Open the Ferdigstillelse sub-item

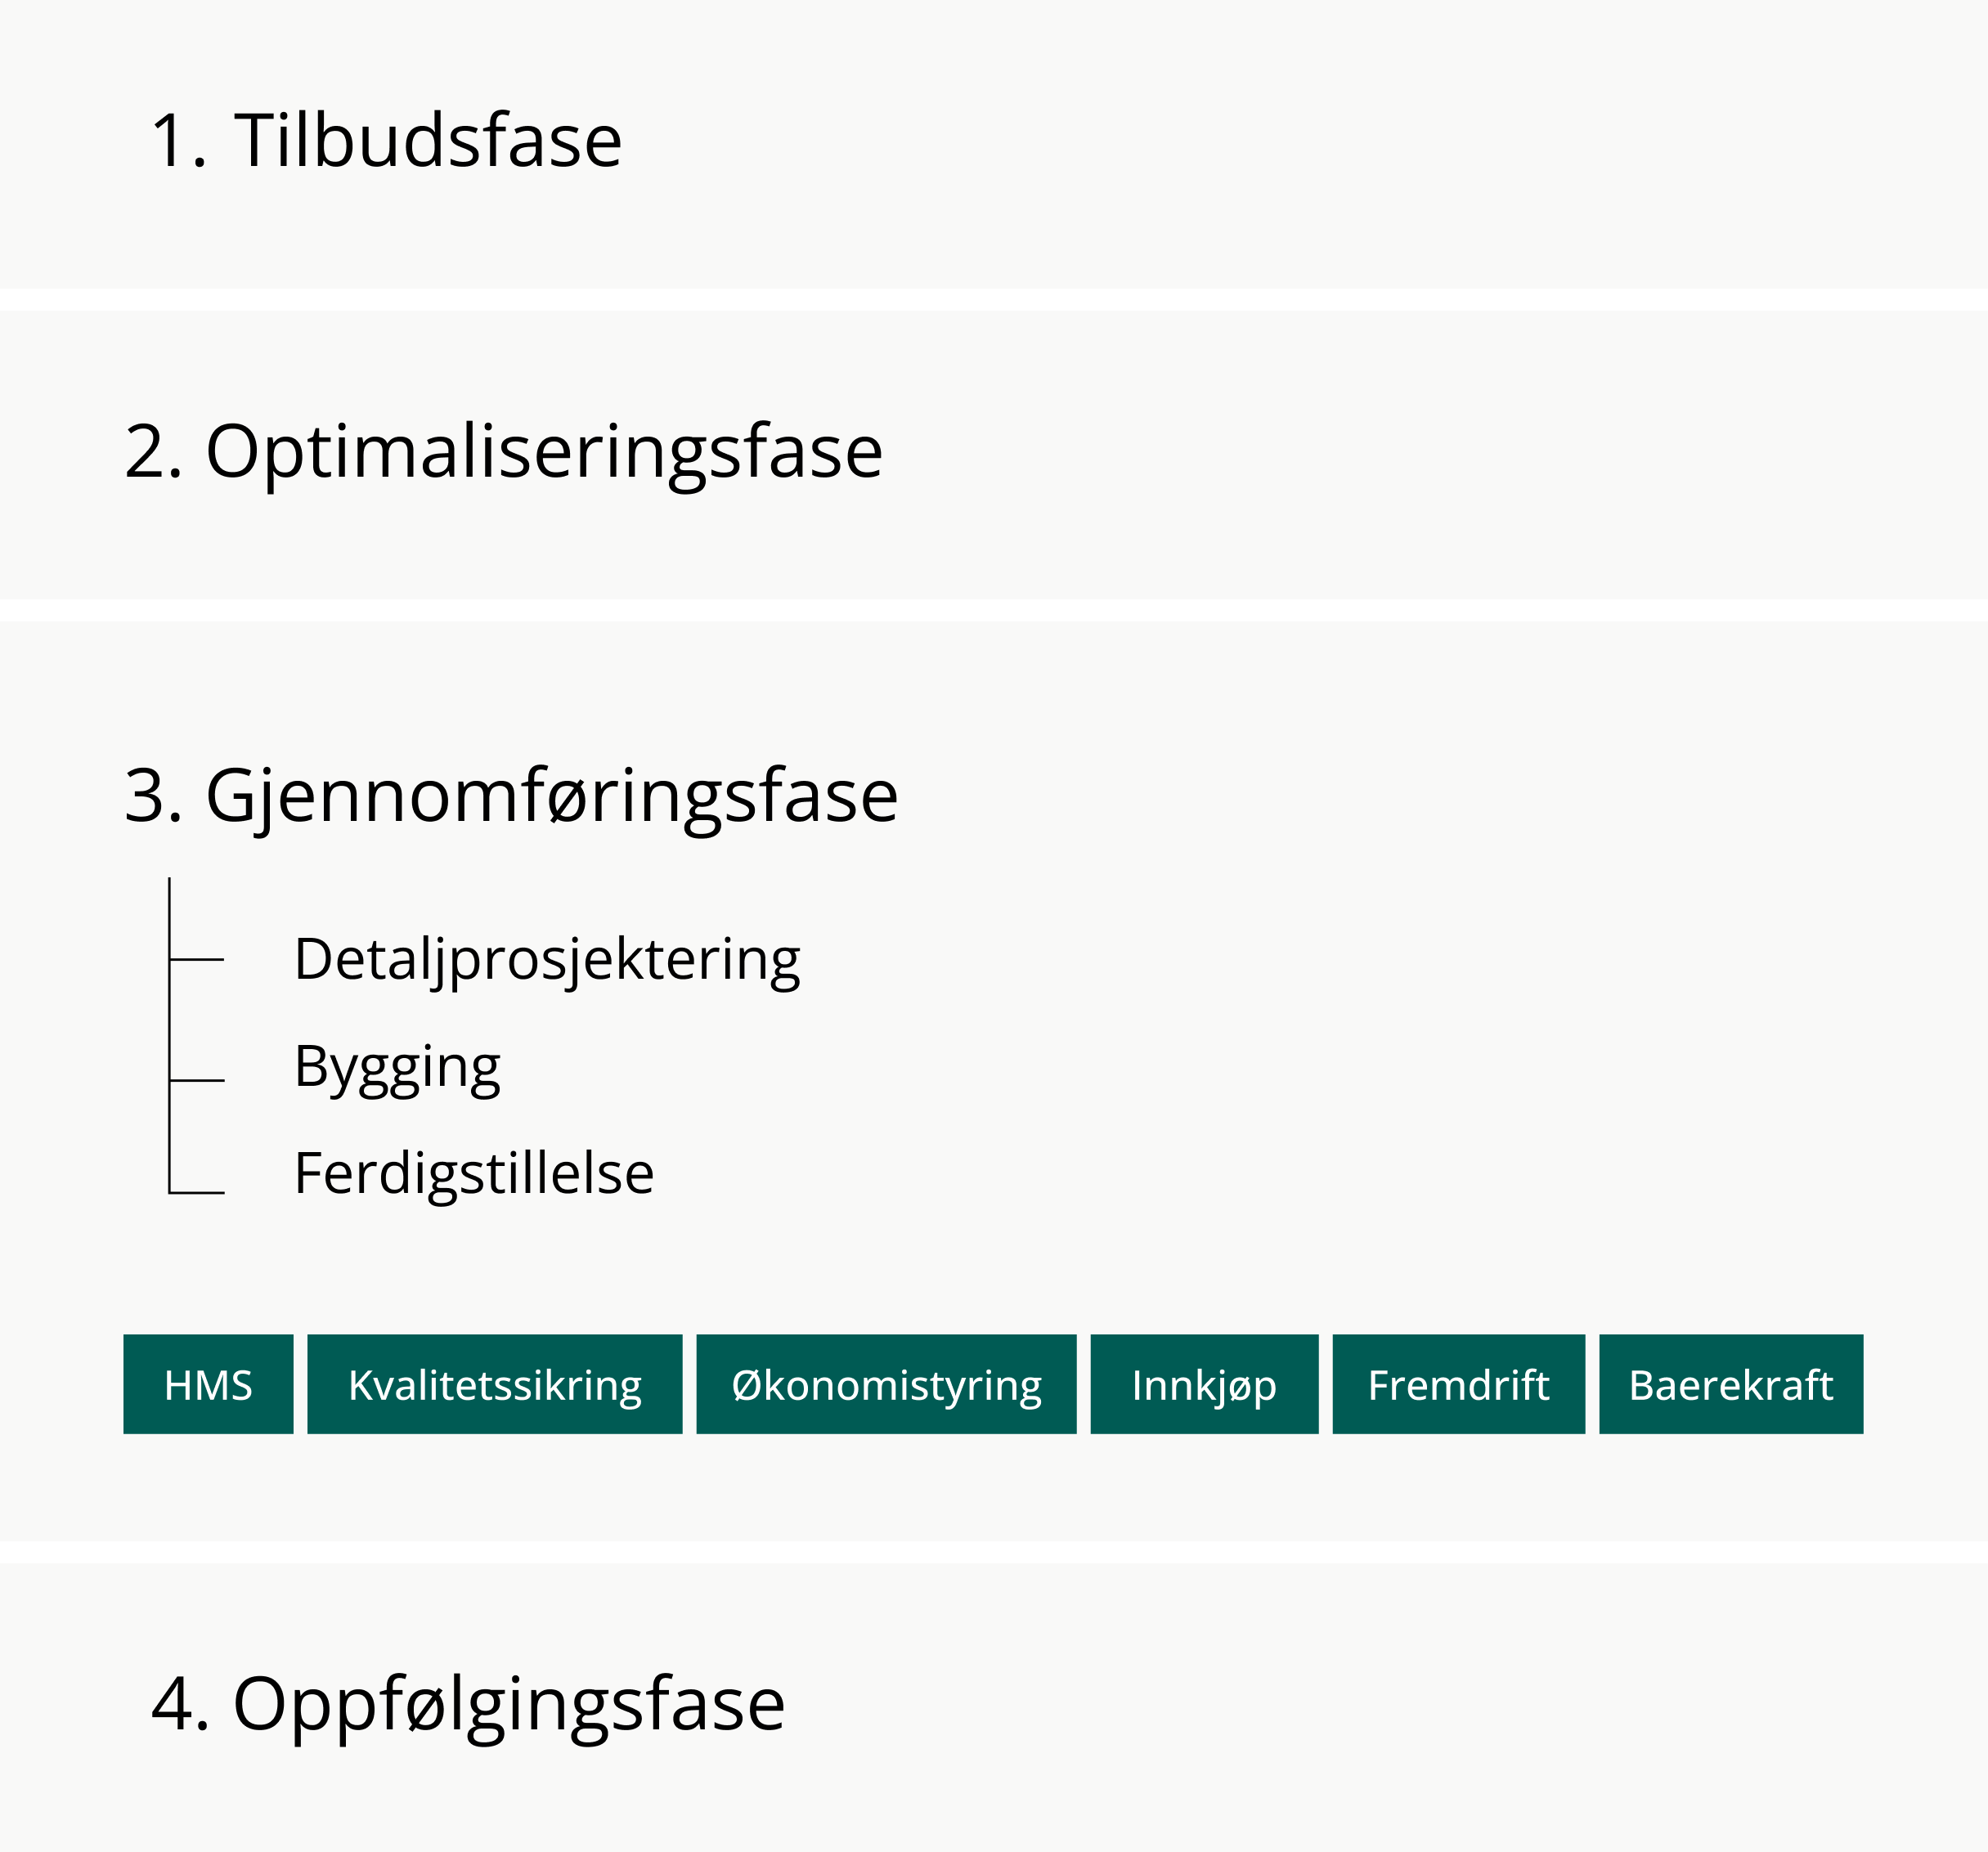click(x=474, y=1173)
